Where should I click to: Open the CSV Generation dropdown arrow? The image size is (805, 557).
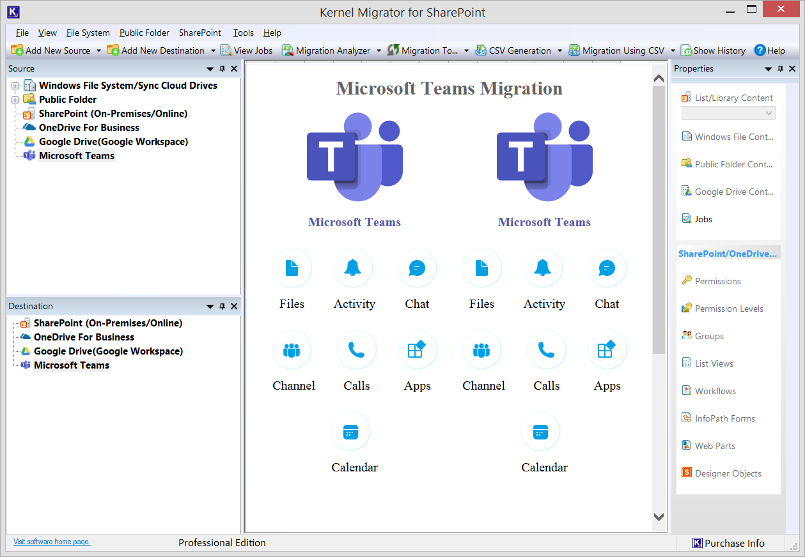coord(559,51)
